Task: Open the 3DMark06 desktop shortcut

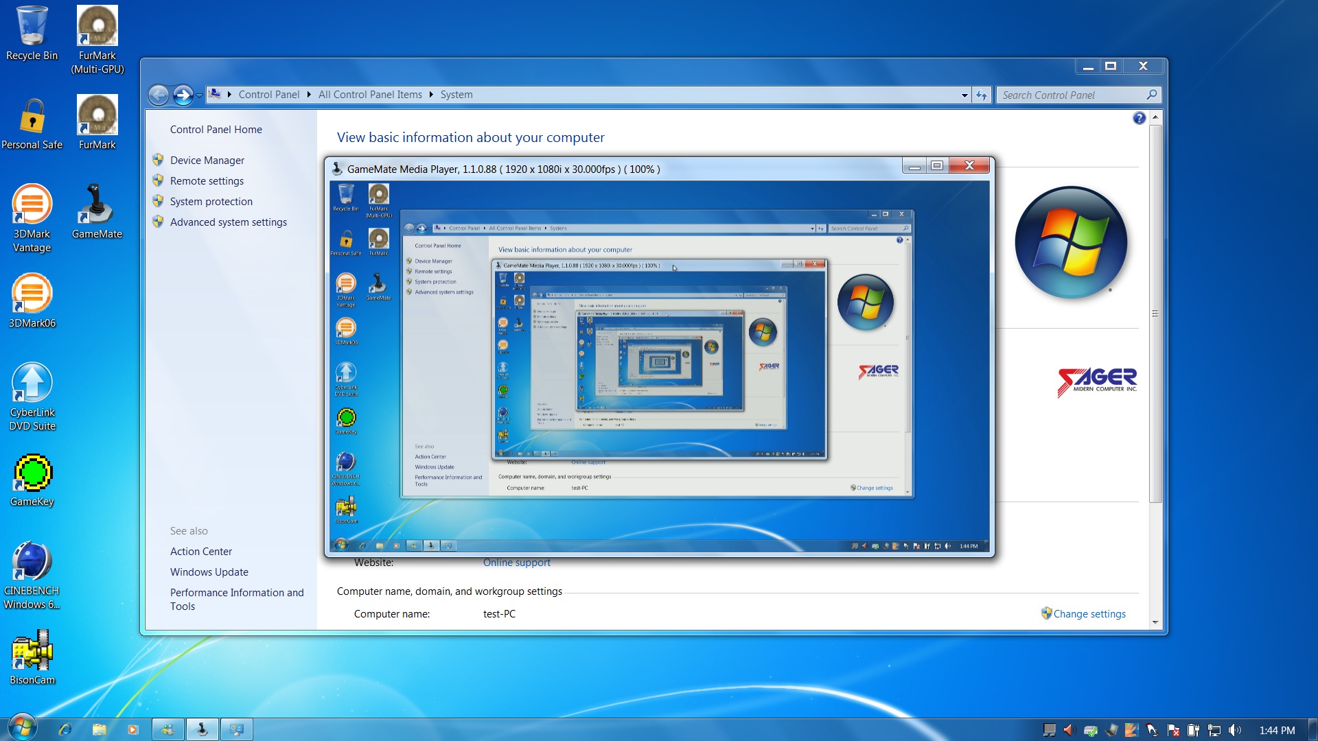Action: [x=32, y=301]
